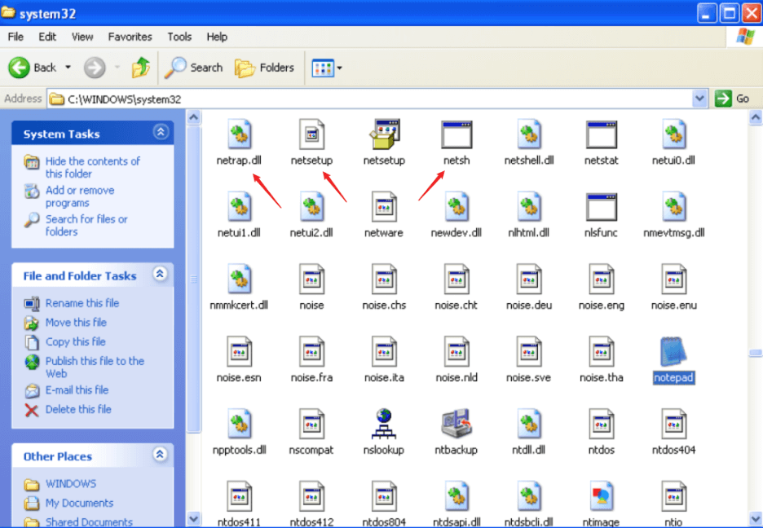The height and width of the screenshot is (528, 763).
Task: Select the netshell.dll file icon
Action: click(529, 134)
